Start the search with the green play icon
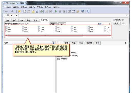132x93 pixels. click(x=56, y=11)
